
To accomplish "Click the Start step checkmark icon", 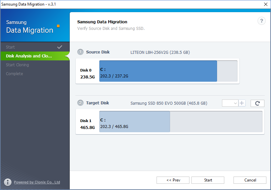I will (60, 47).
